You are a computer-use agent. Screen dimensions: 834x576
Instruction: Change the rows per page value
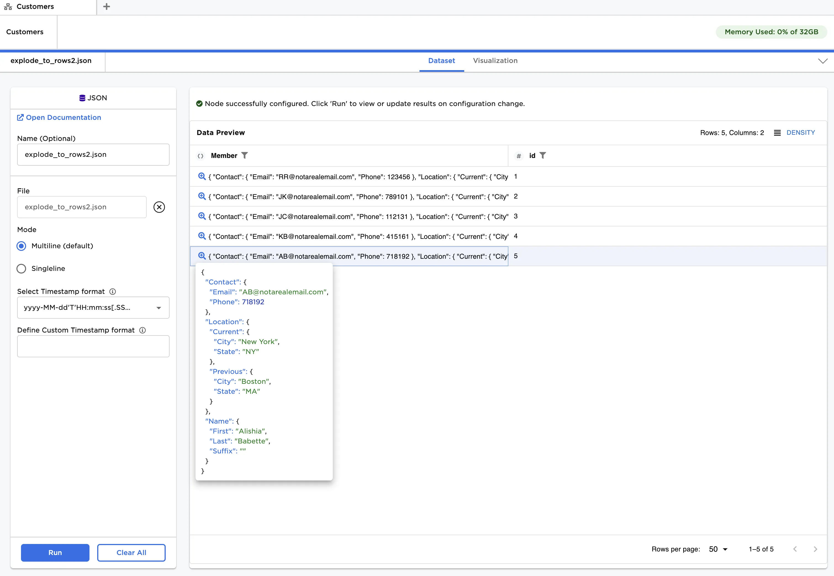tap(718, 549)
